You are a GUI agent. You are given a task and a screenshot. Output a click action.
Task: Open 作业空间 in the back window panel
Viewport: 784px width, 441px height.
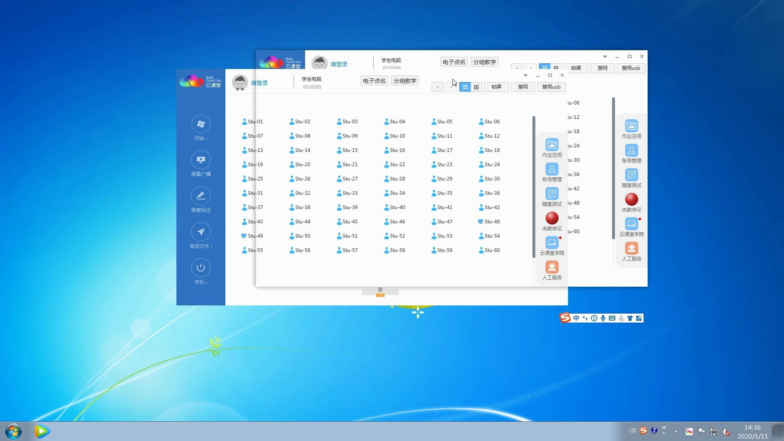(x=631, y=129)
